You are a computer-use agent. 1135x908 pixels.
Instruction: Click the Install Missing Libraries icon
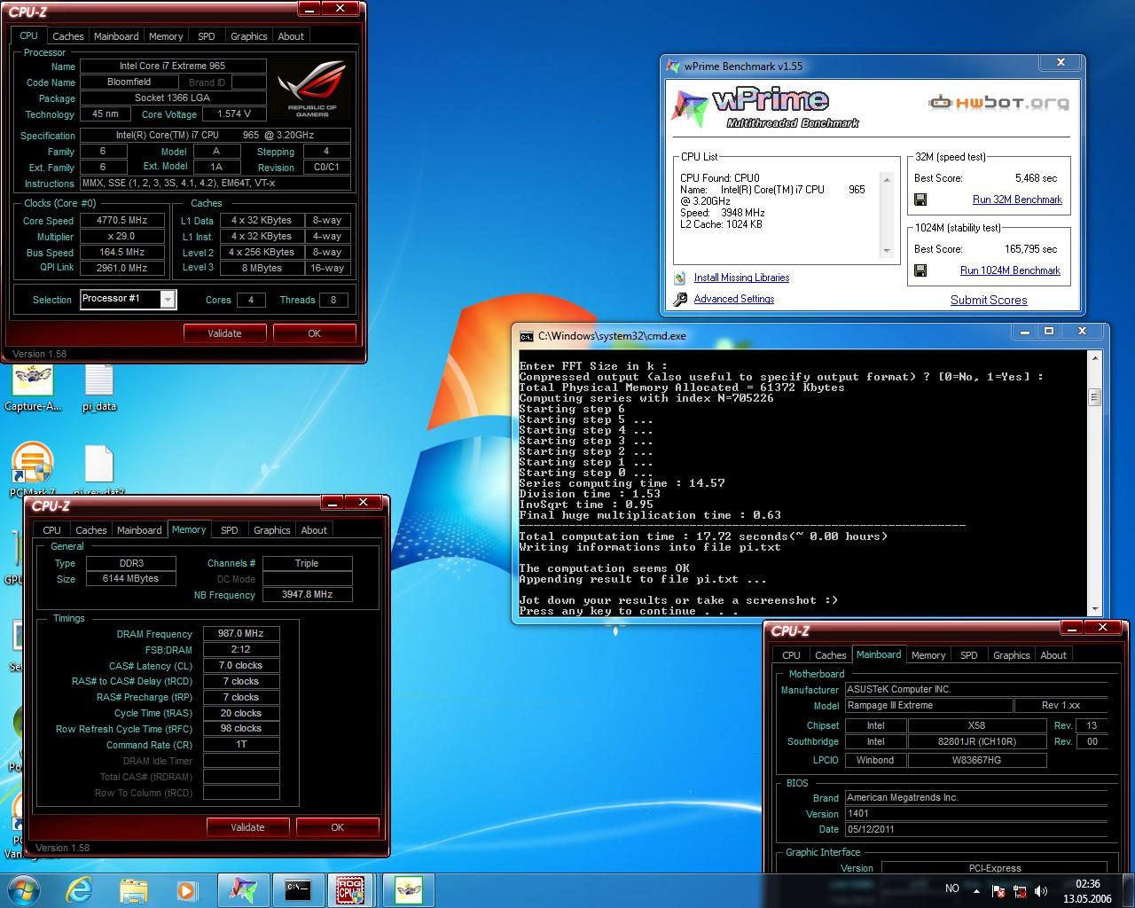pos(680,278)
